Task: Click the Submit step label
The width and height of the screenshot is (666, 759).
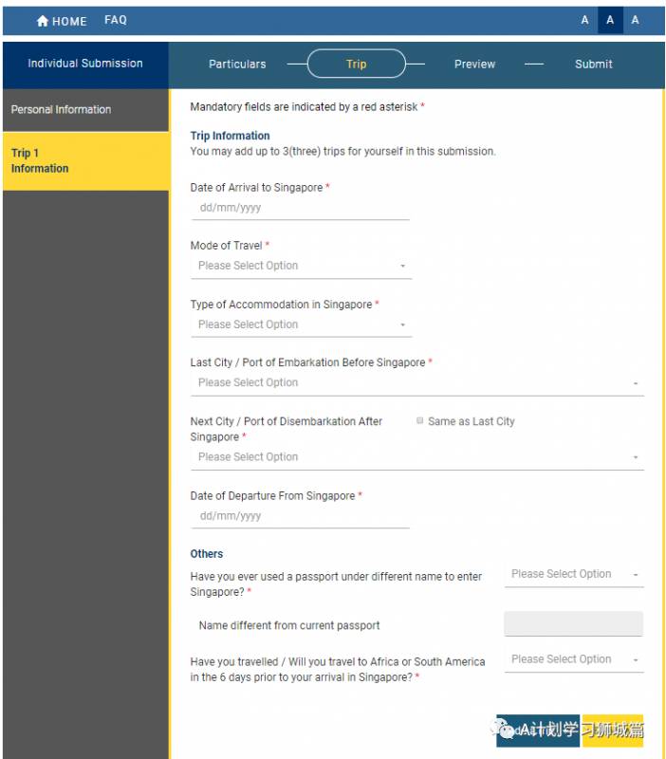Action: [x=593, y=65]
